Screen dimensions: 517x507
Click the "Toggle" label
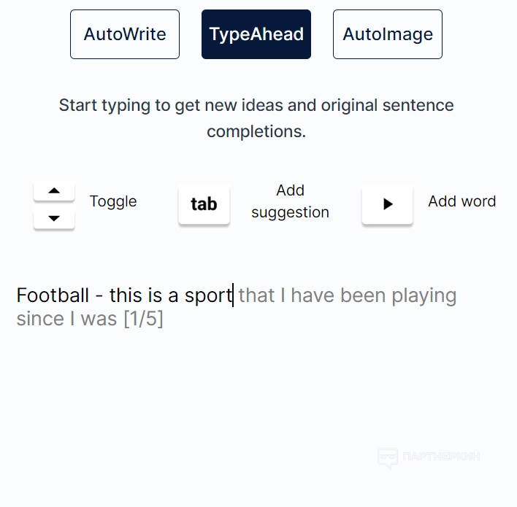pos(113,201)
